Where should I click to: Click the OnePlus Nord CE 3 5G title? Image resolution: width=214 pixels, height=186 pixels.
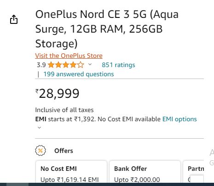107,29
